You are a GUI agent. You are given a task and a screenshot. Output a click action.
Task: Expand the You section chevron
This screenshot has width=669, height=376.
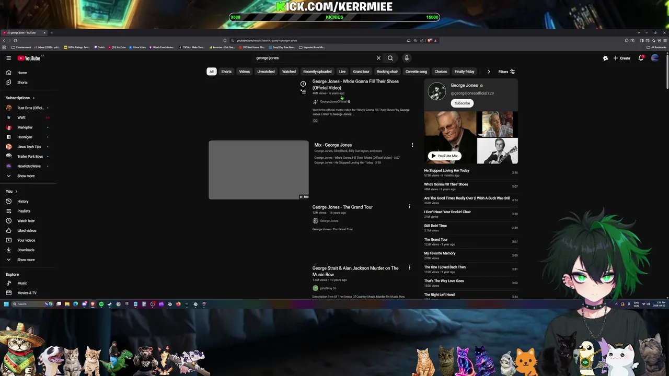pyautogui.click(x=16, y=192)
